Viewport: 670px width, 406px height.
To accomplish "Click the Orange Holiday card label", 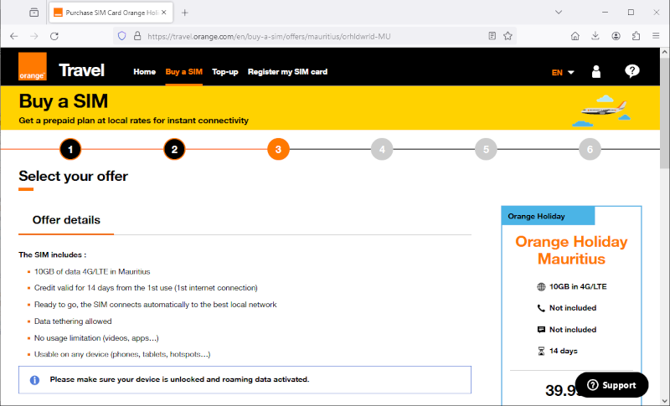I will coord(549,216).
